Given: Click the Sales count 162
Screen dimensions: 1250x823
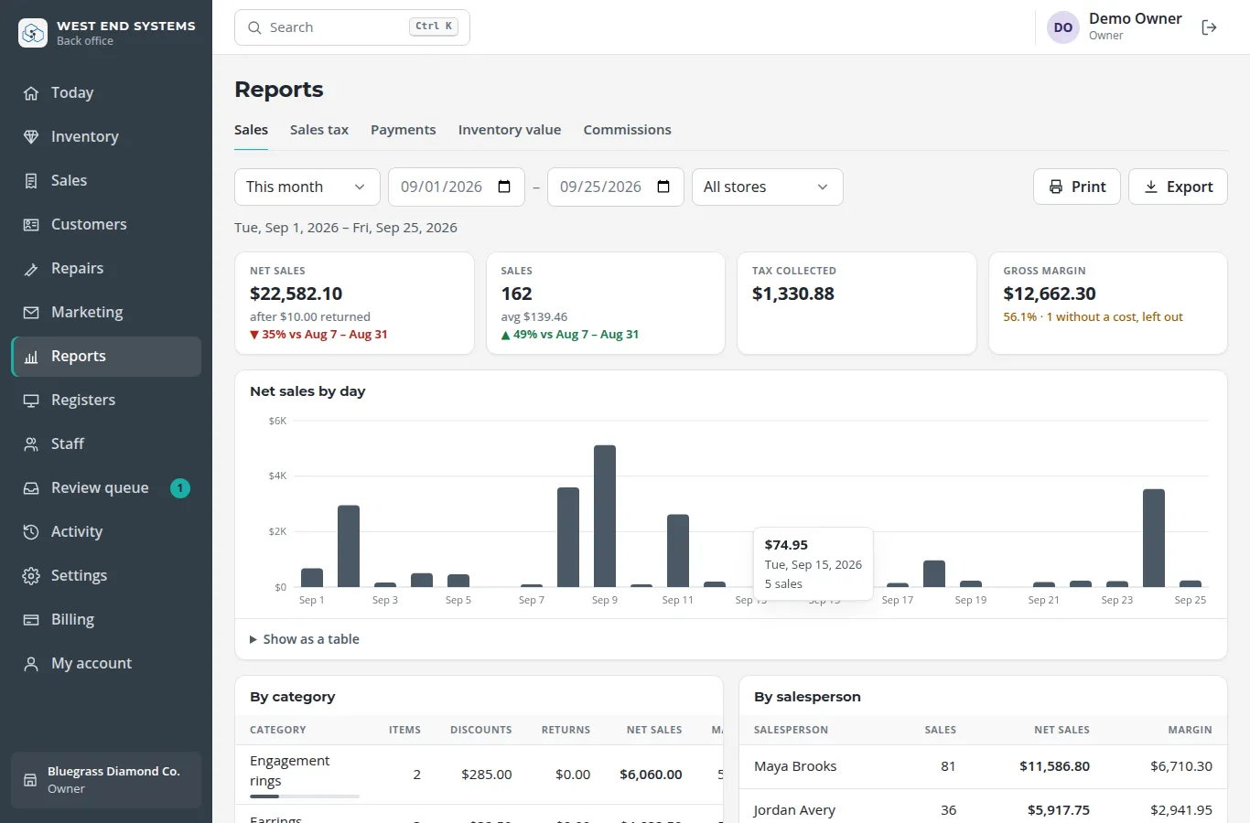Looking at the screenshot, I should click(x=516, y=294).
